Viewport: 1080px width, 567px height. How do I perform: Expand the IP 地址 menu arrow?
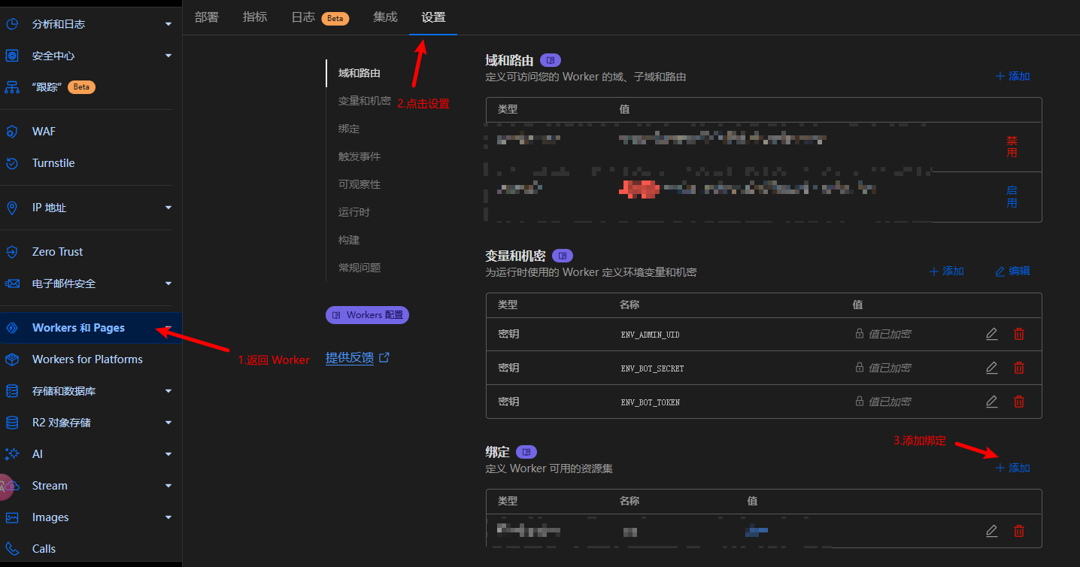click(168, 208)
